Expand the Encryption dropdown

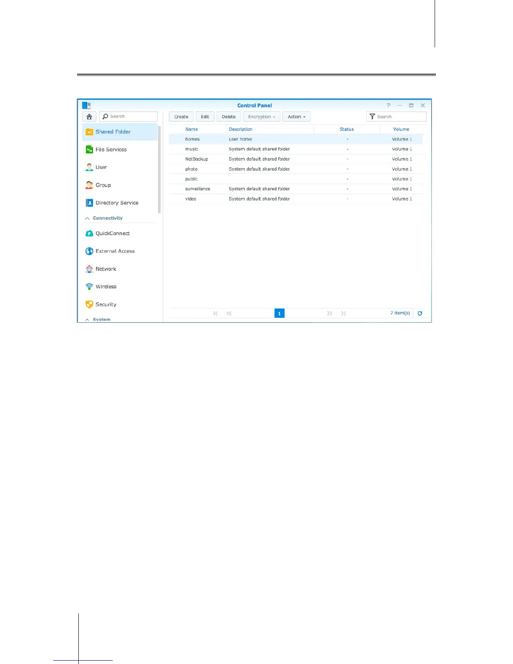[261, 117]
